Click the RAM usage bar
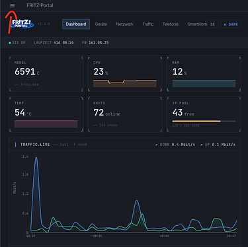 204,83
